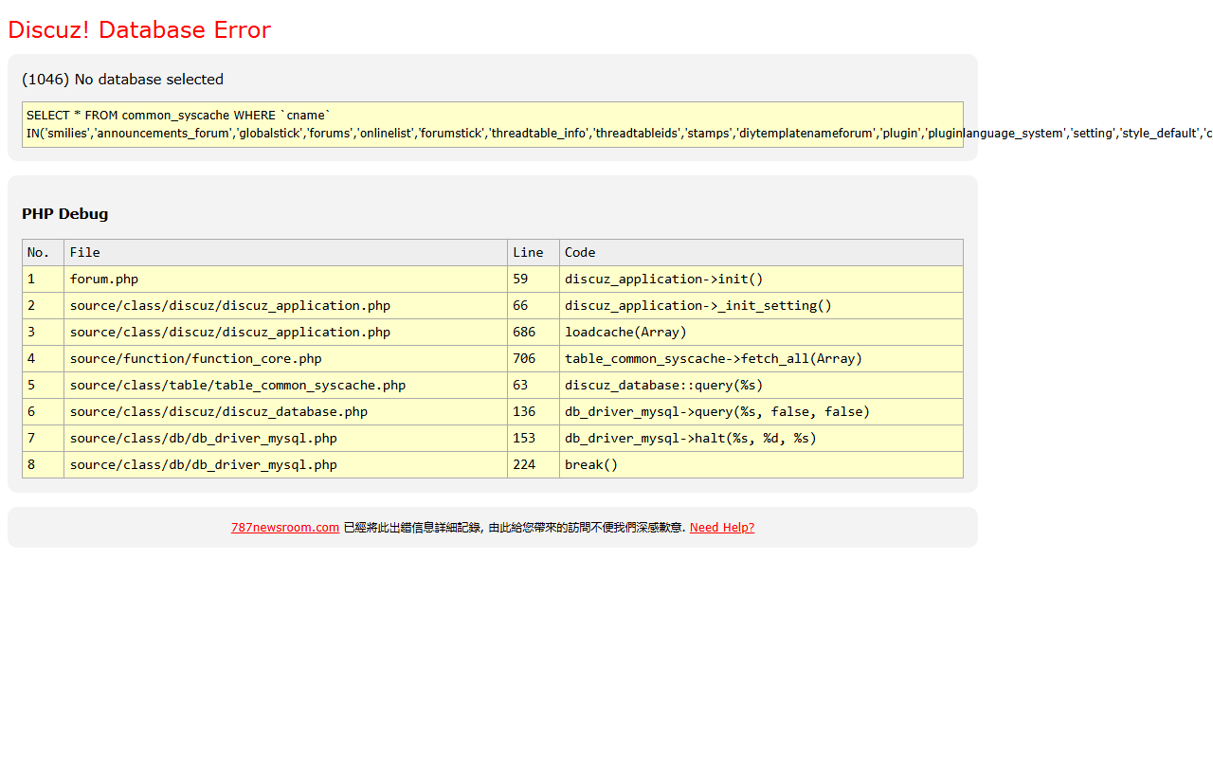
Task: Click line number 686 cell
Action: [x=534, y=333]
